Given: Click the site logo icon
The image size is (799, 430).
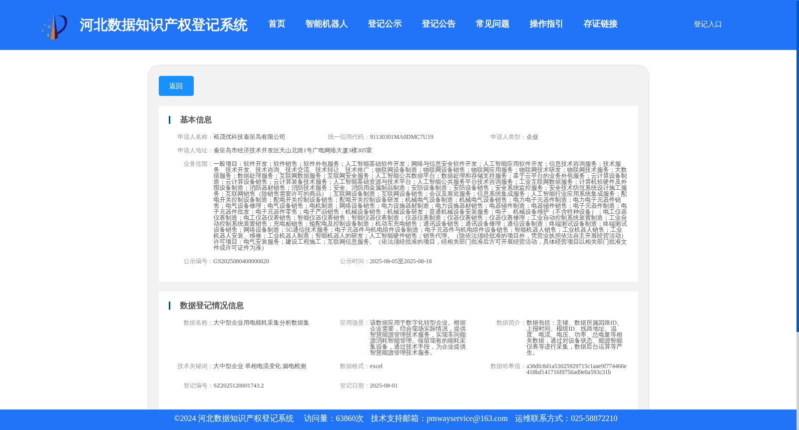Looking at the screenshot, I should (54, 26).
